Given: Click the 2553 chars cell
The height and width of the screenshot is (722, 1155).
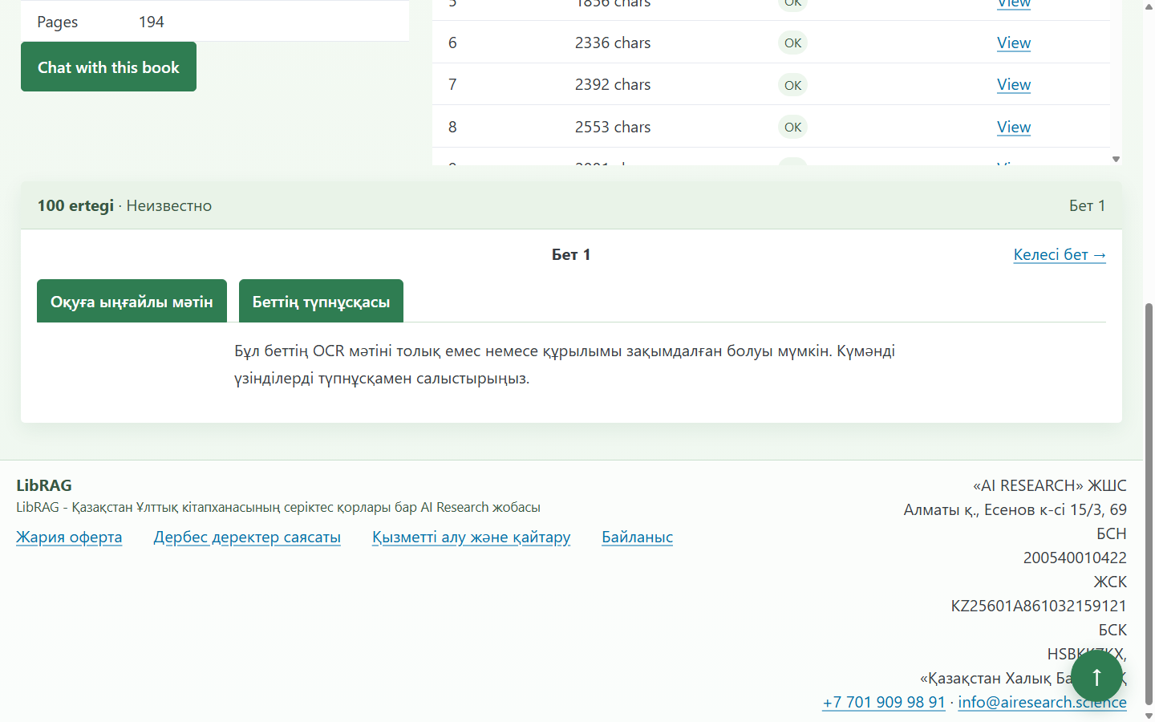Looking at the screenshot, I should [613, 127].
